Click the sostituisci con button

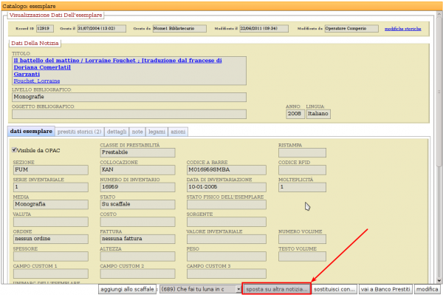pyautogui.click(x=334, y=289)
